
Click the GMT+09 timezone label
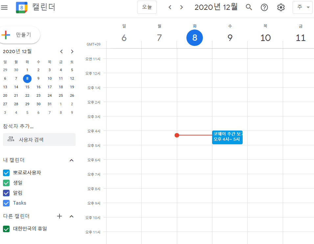pyautogui.click(x=93, y=44)
